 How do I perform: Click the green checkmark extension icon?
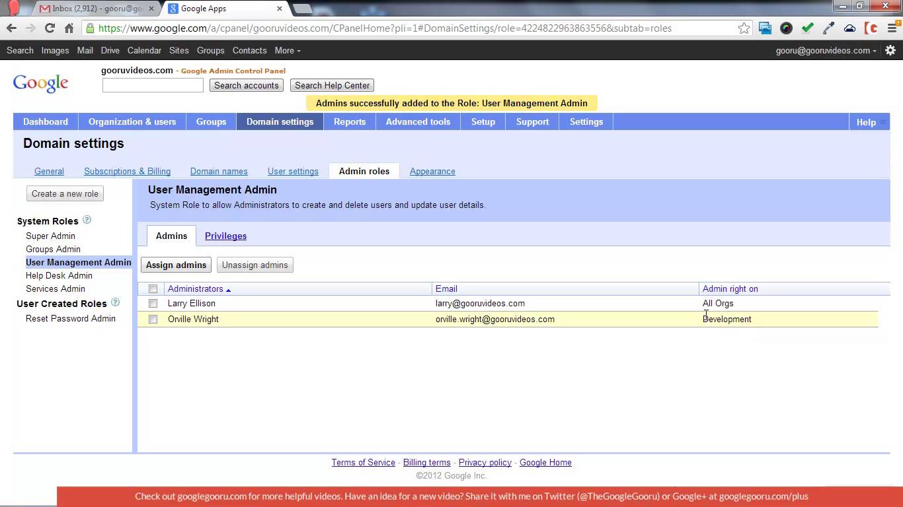click(x=807, y=28)
